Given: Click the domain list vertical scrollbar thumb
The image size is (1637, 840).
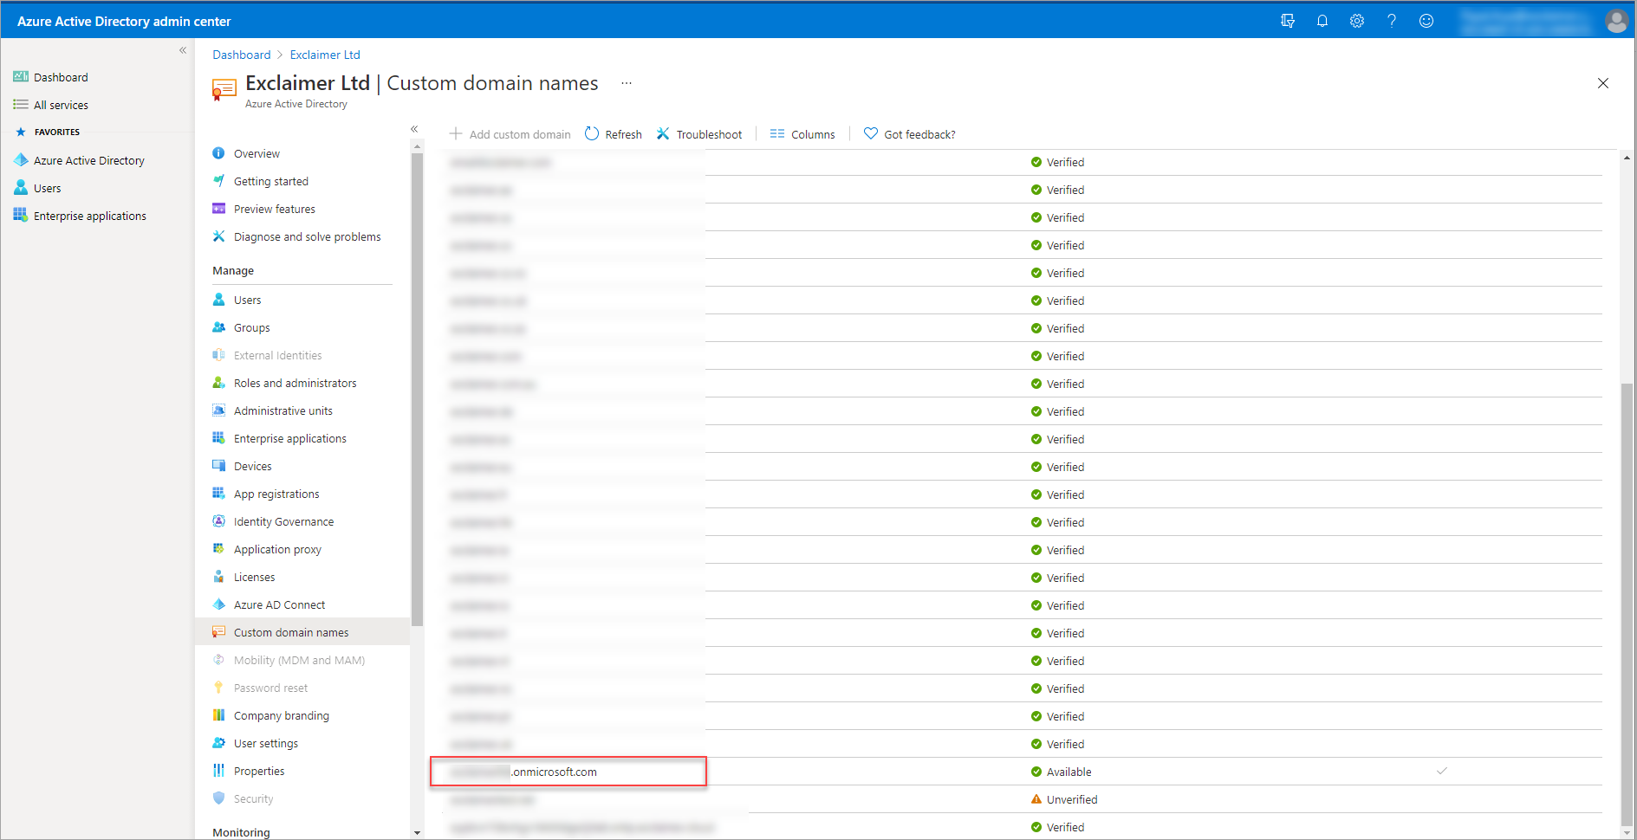Looking at the screenshot, I should (1627, 604).
